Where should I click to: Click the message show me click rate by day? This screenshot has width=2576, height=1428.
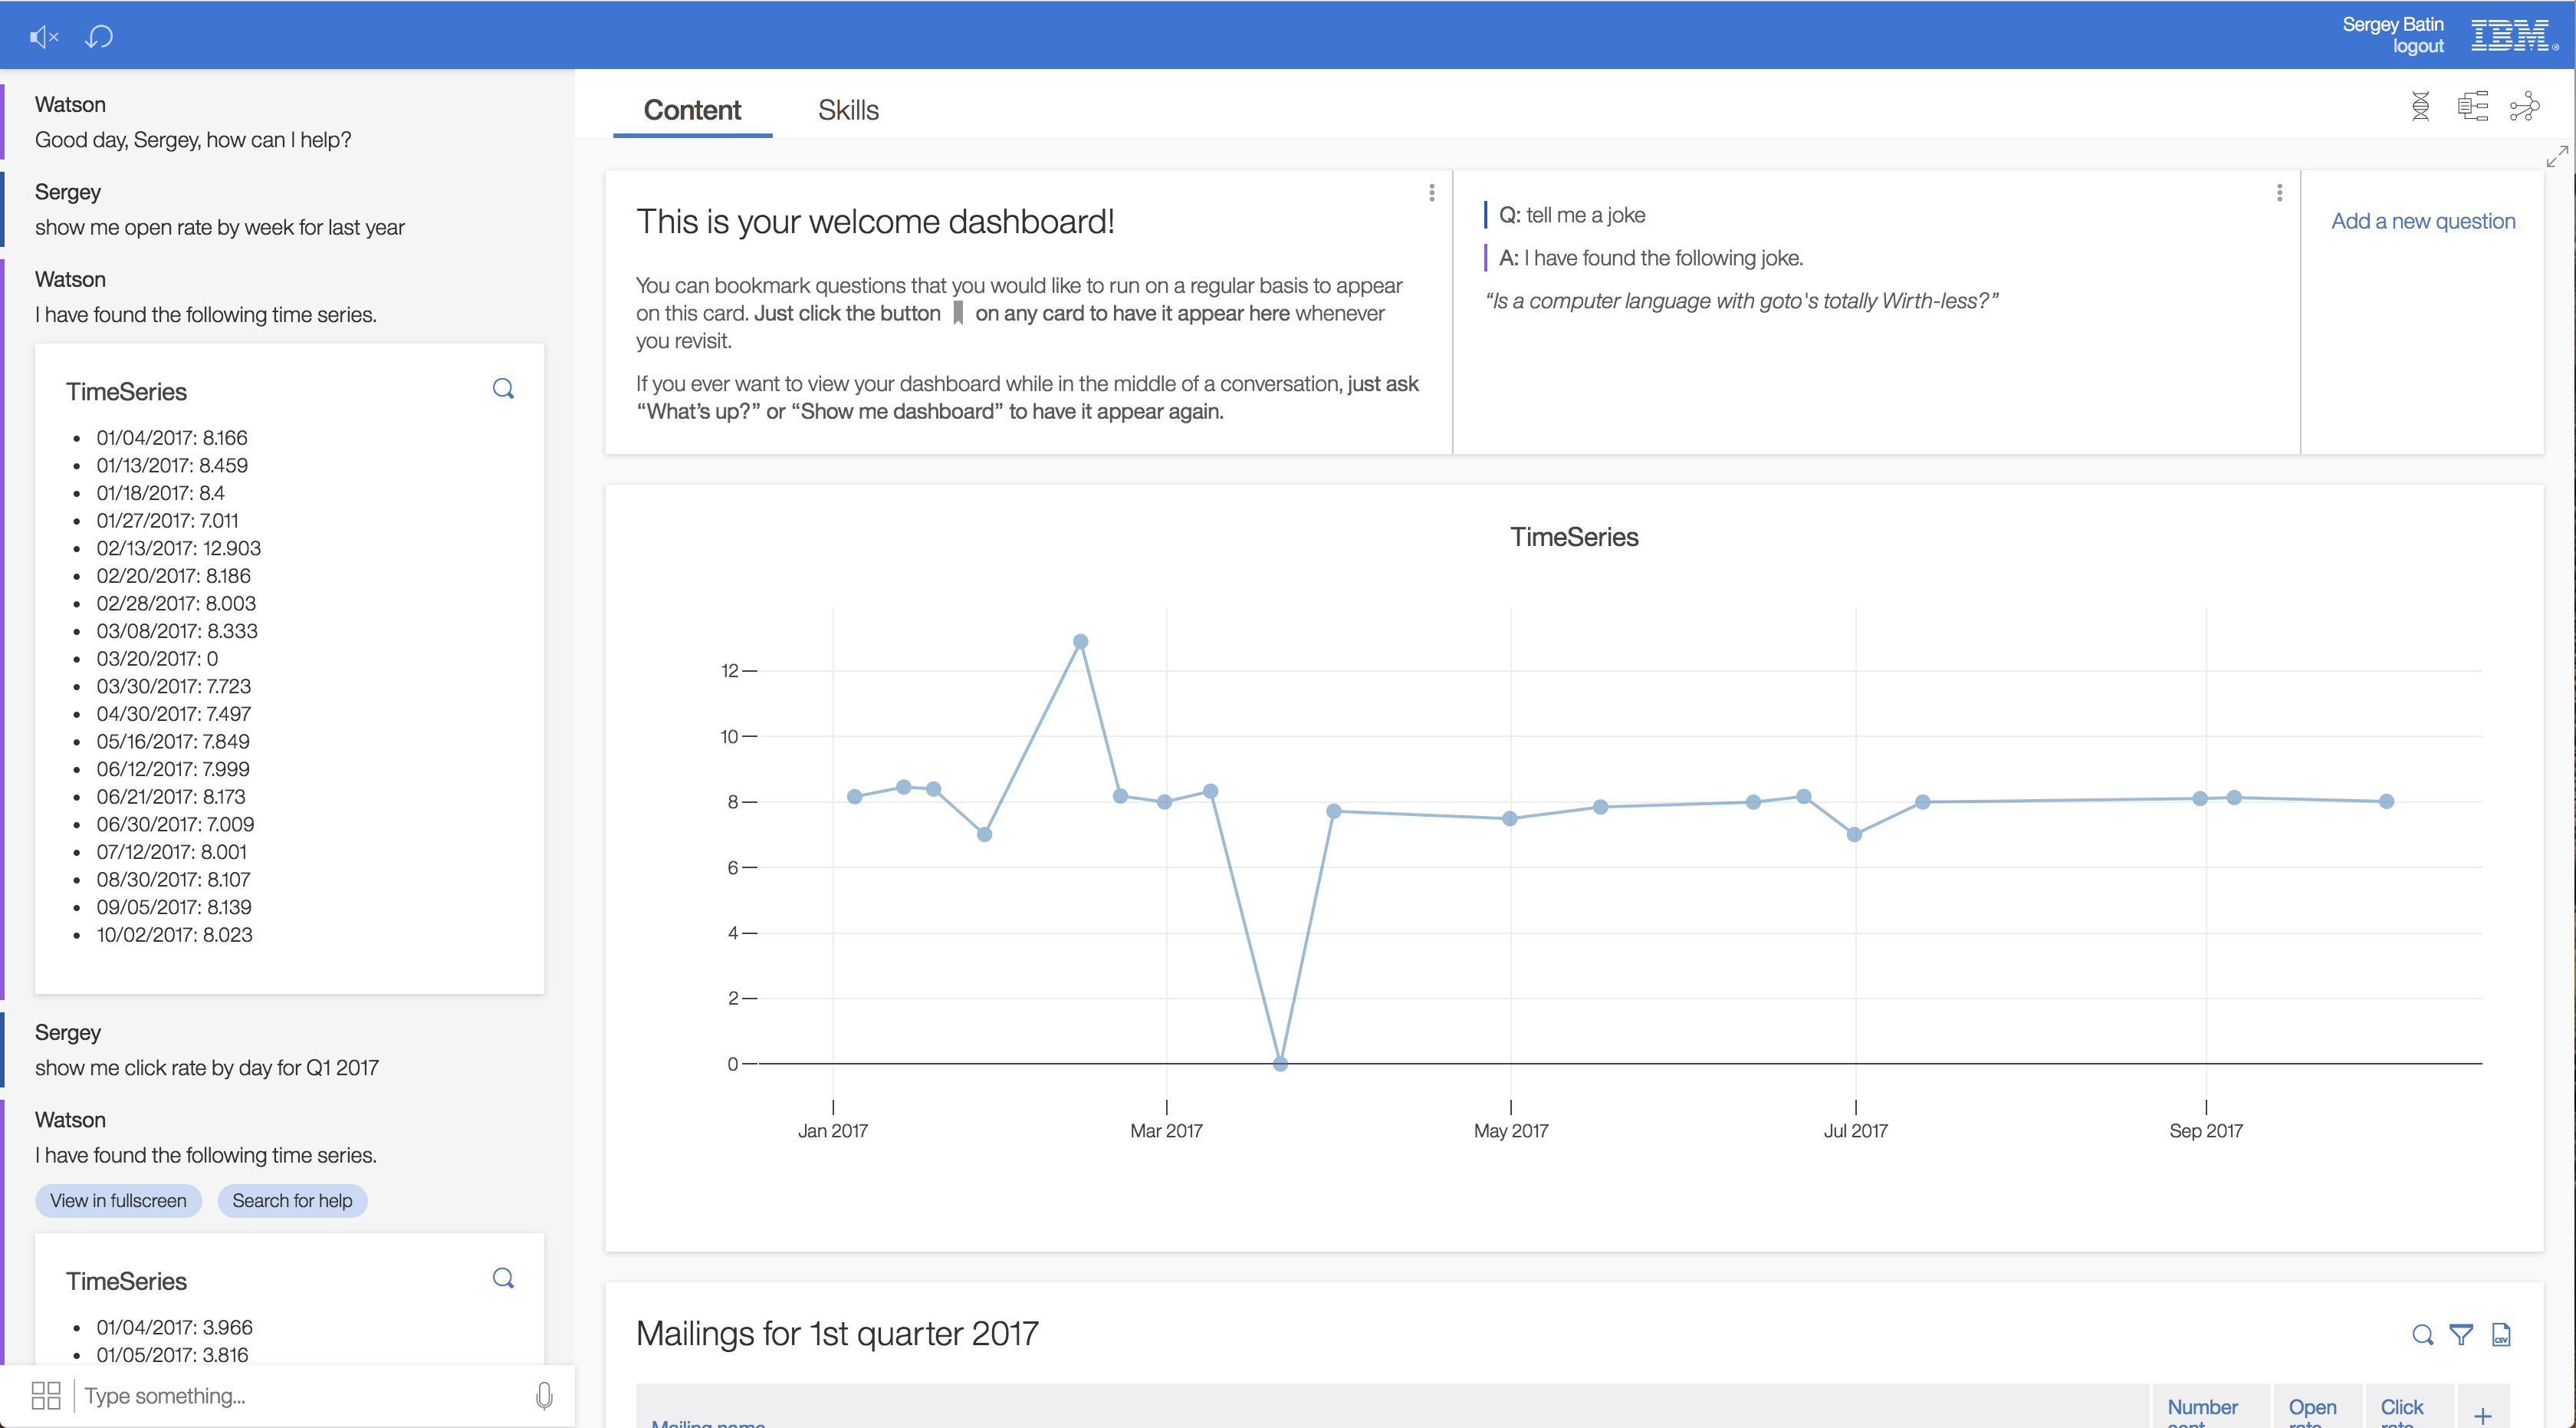pyautogui.click(x=207, y=1067)
